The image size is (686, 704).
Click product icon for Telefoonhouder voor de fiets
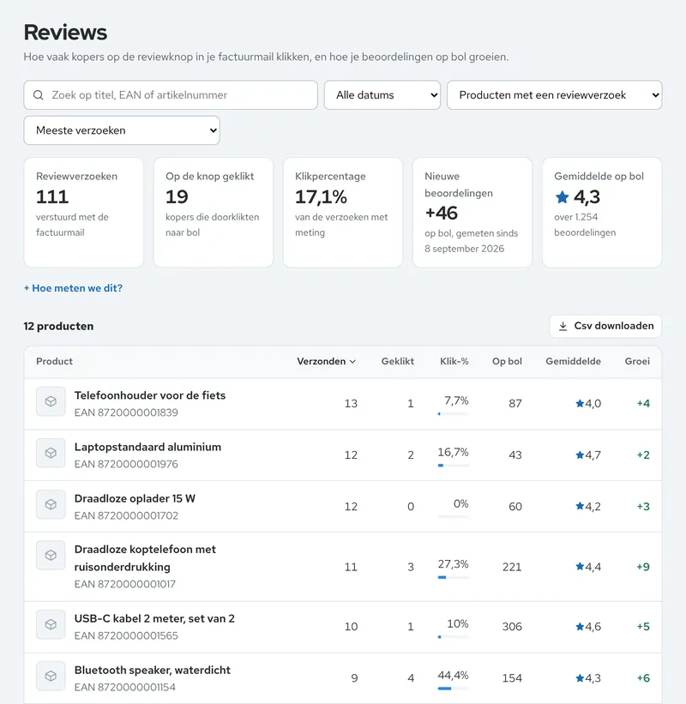pyautogui.click(x=51, y=401)
